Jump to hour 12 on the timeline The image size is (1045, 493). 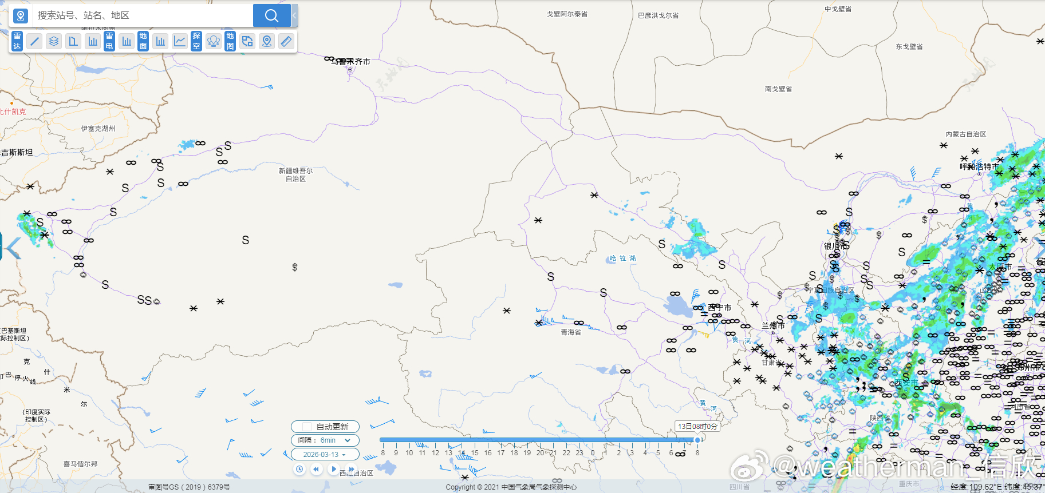click(x=435, y=452)
